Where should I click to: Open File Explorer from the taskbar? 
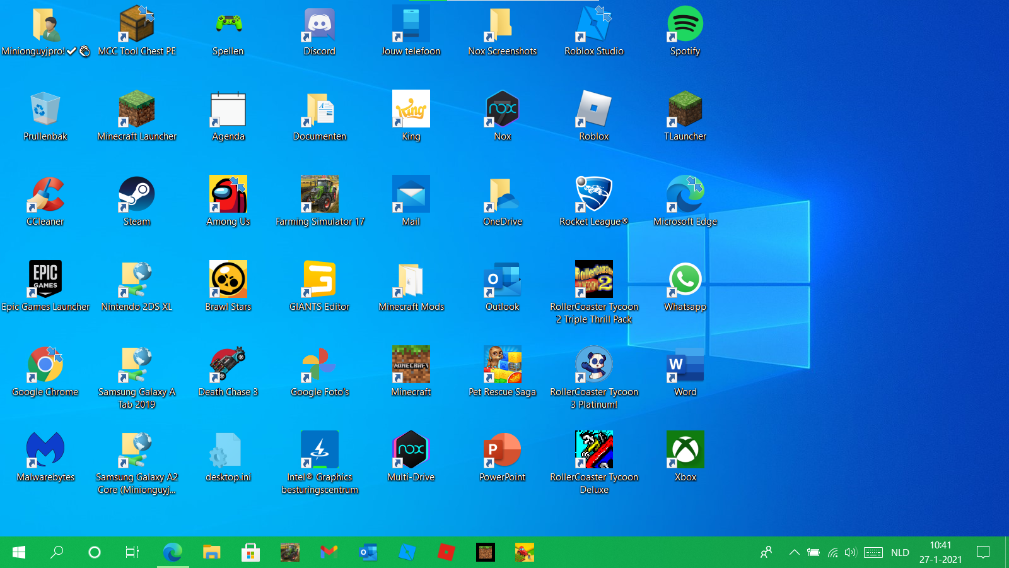212,552
